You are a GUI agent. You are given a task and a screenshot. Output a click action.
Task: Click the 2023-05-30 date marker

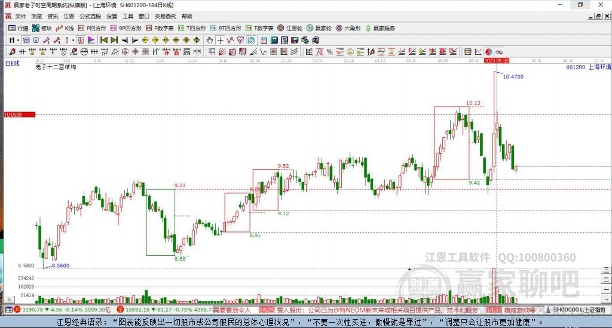pyautogui.click(x=497, y=61)
